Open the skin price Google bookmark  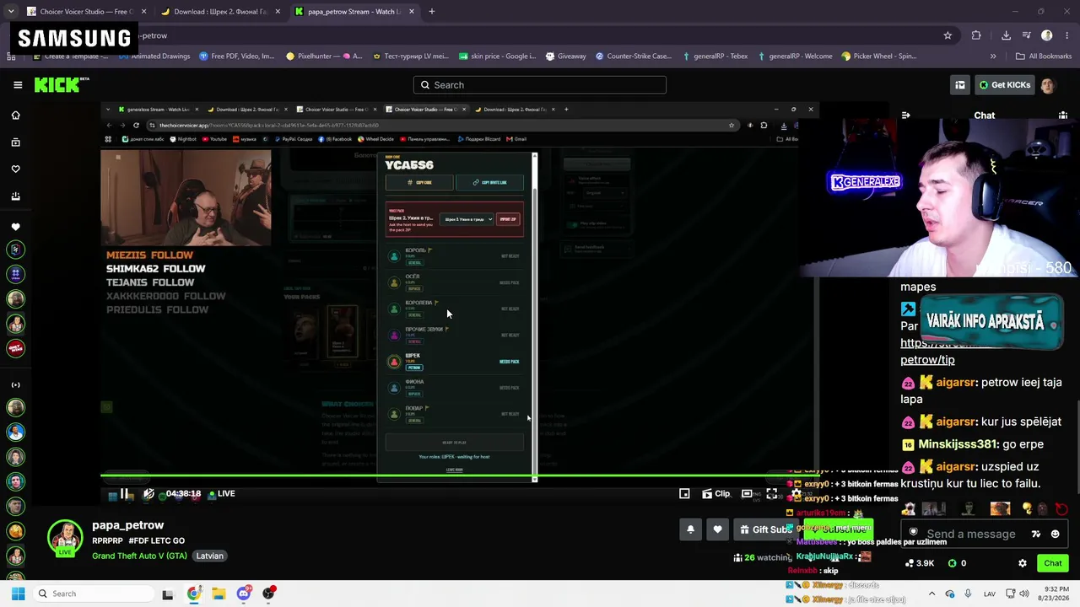click(497, 56)
